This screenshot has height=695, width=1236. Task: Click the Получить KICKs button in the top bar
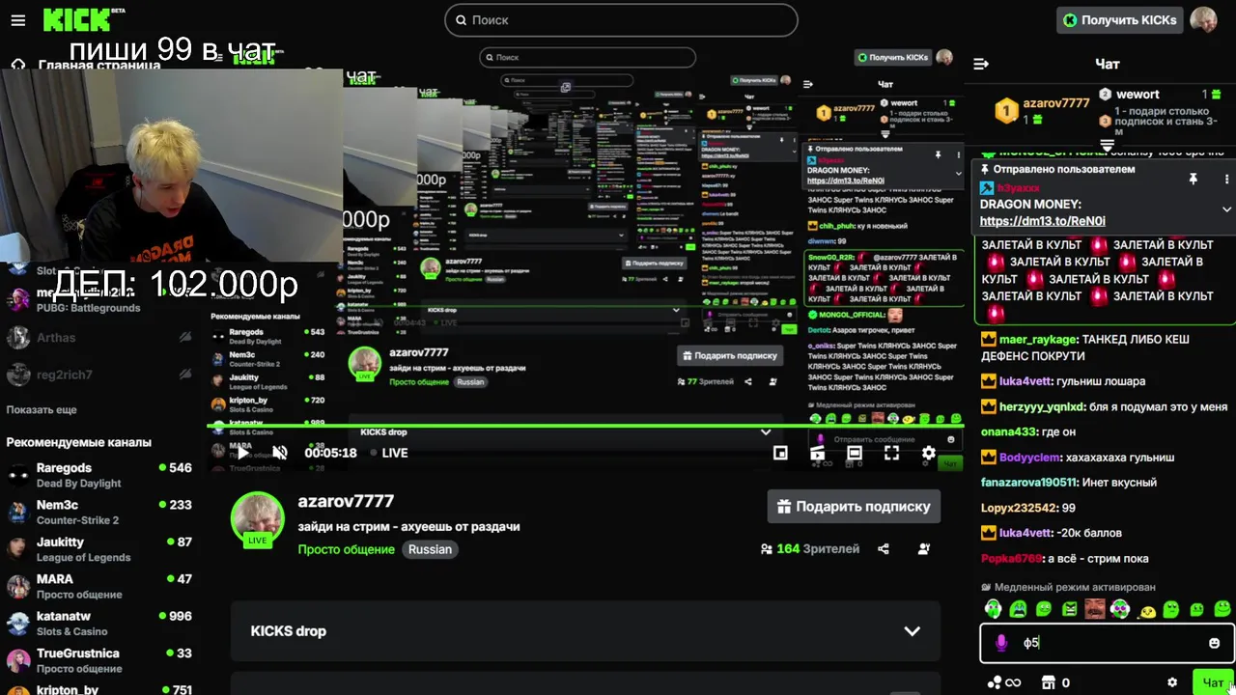[1119, 19]
